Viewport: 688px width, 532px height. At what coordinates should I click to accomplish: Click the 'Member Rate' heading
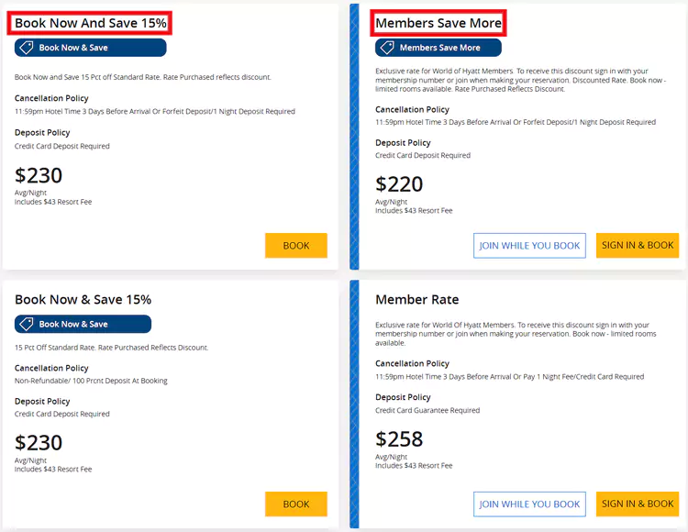coord(416,300)
